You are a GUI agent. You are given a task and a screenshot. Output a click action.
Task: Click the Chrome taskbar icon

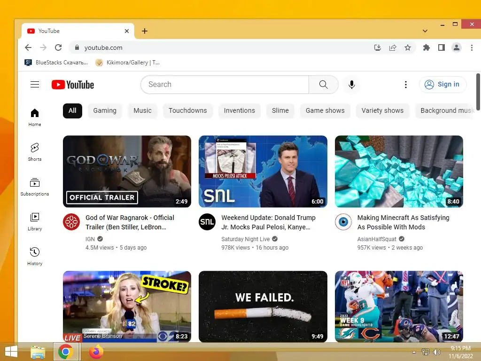click(66, 352)
